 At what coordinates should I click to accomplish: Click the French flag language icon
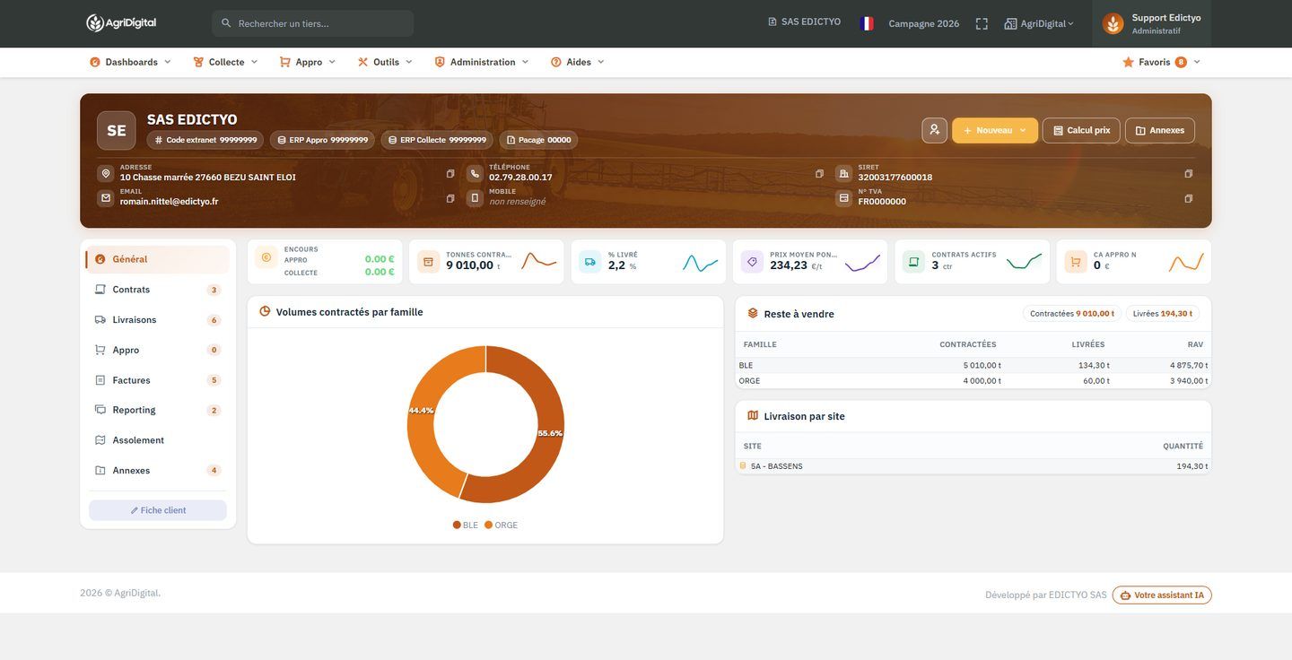867,23
